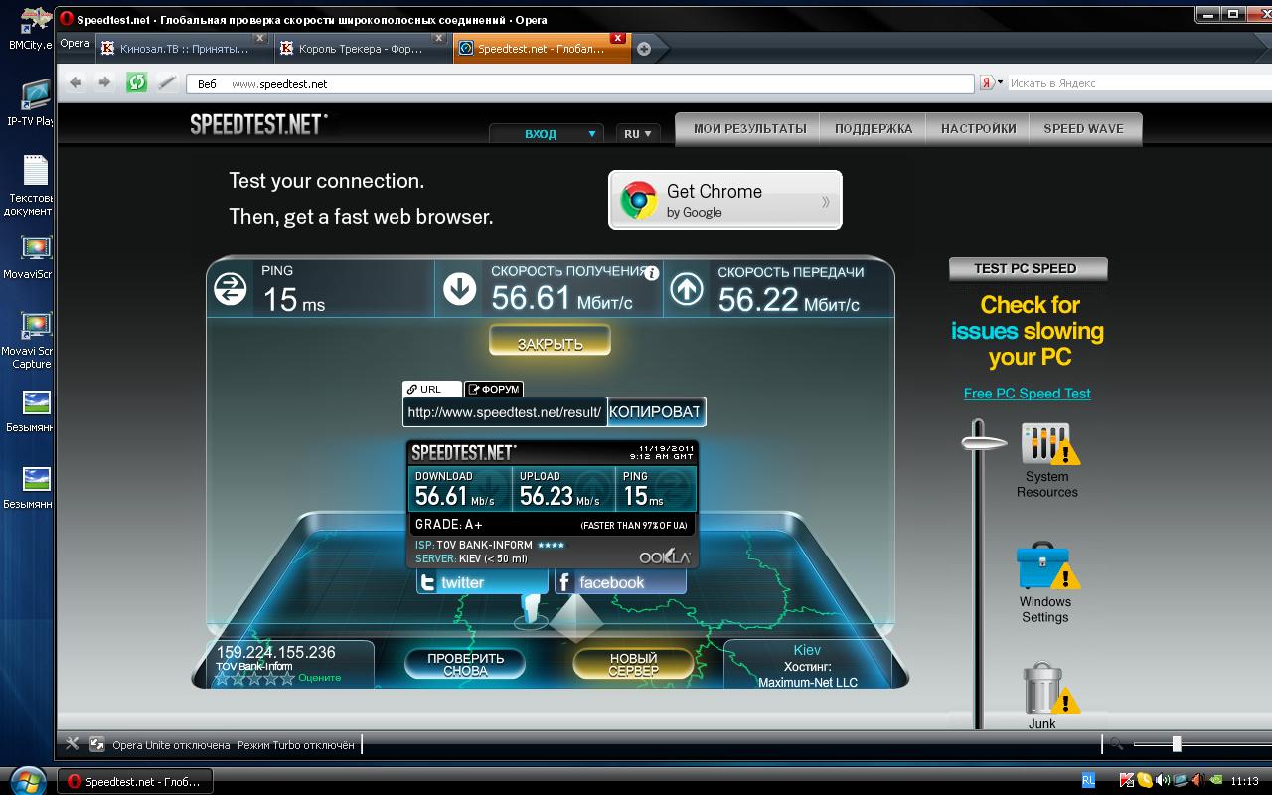1272x795 pixels.
Task: Click the upload speed arrow icon
Action: pyautogui.click(x=687, y=289)
